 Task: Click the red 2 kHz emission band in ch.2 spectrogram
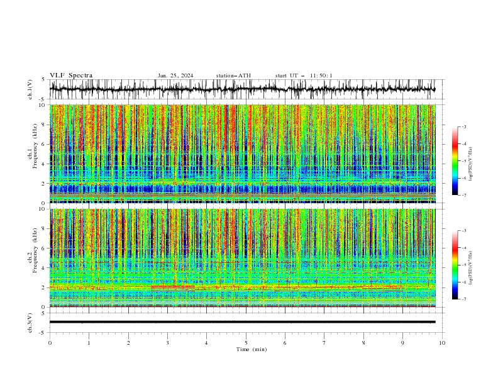click(x=173, y=286)
